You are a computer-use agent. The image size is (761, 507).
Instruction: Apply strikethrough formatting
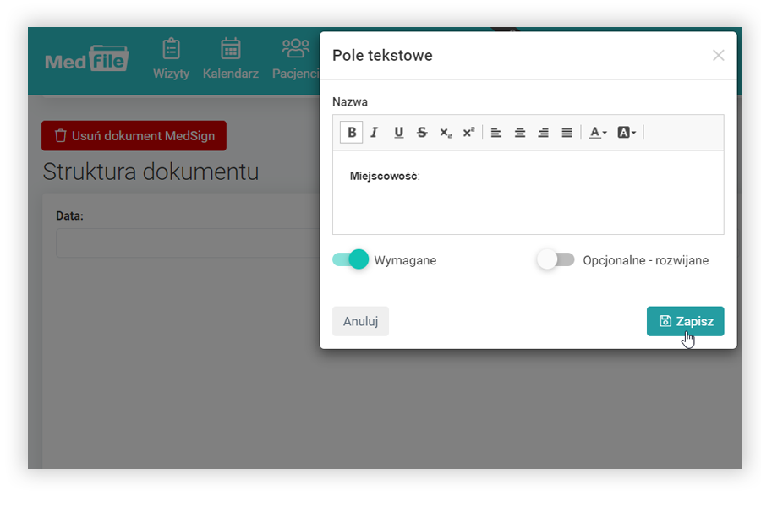coord(422,133)
